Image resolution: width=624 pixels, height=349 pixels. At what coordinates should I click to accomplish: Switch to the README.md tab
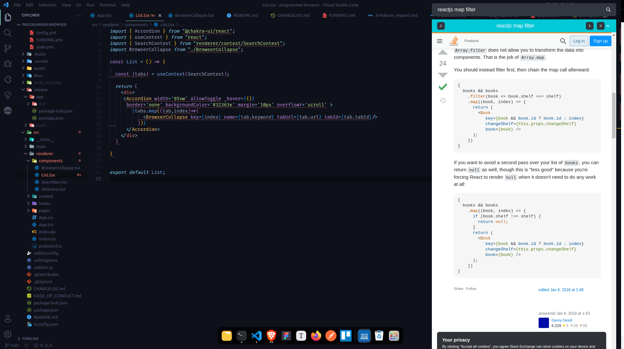[x=245, y=15]
